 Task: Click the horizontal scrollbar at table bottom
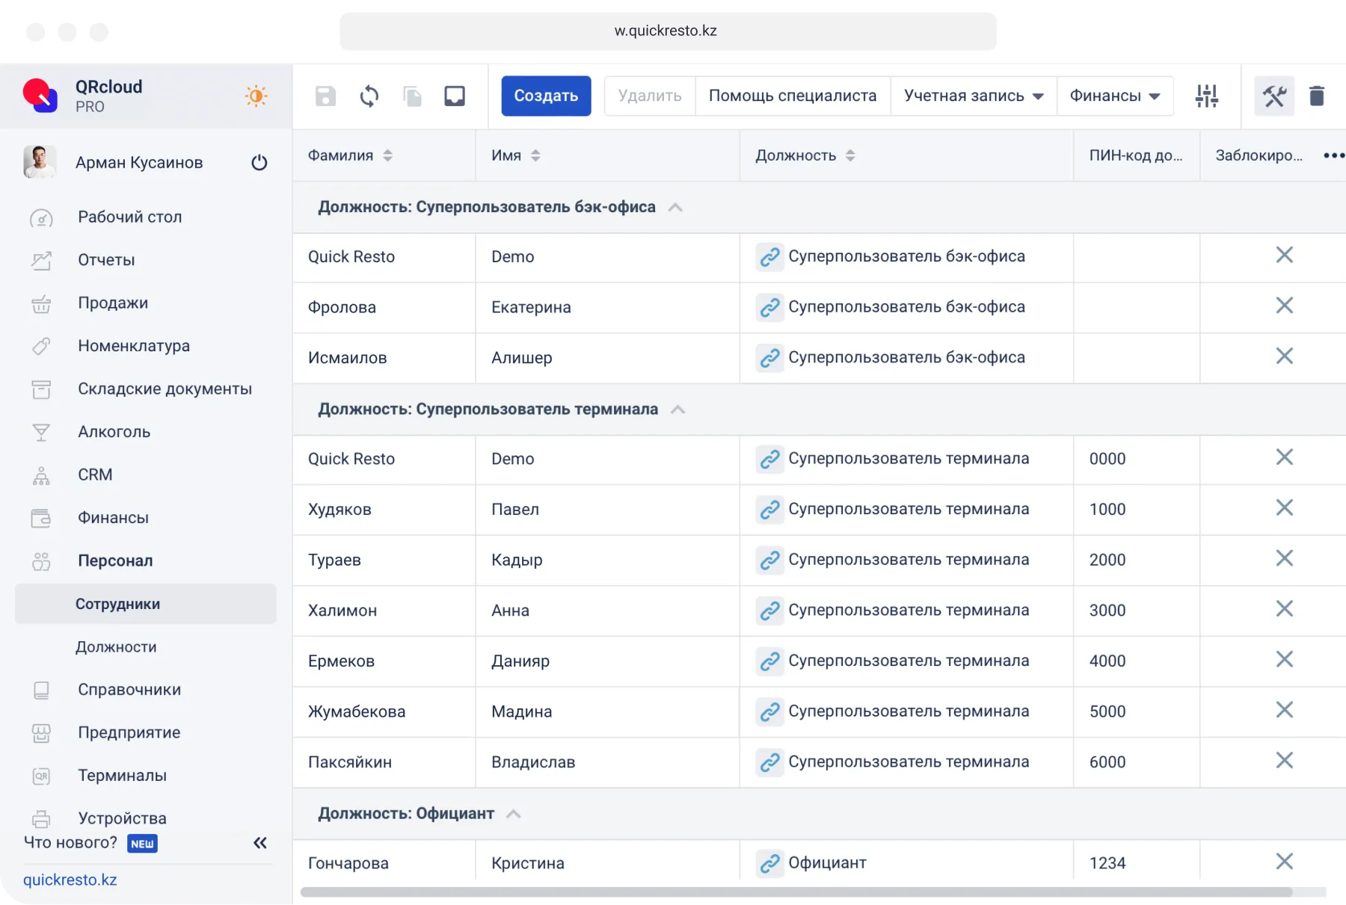(796, 892)
